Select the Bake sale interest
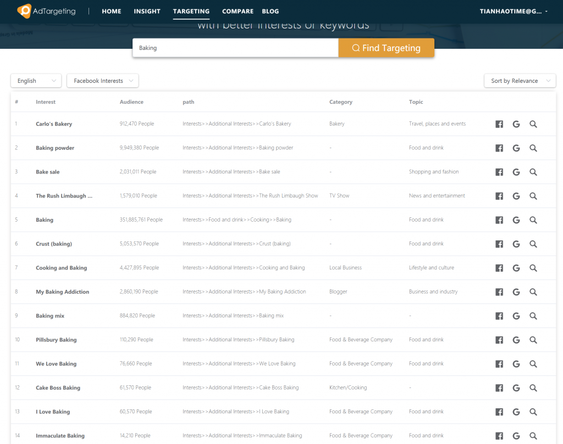The image size is (563, 444). point(48,172)
